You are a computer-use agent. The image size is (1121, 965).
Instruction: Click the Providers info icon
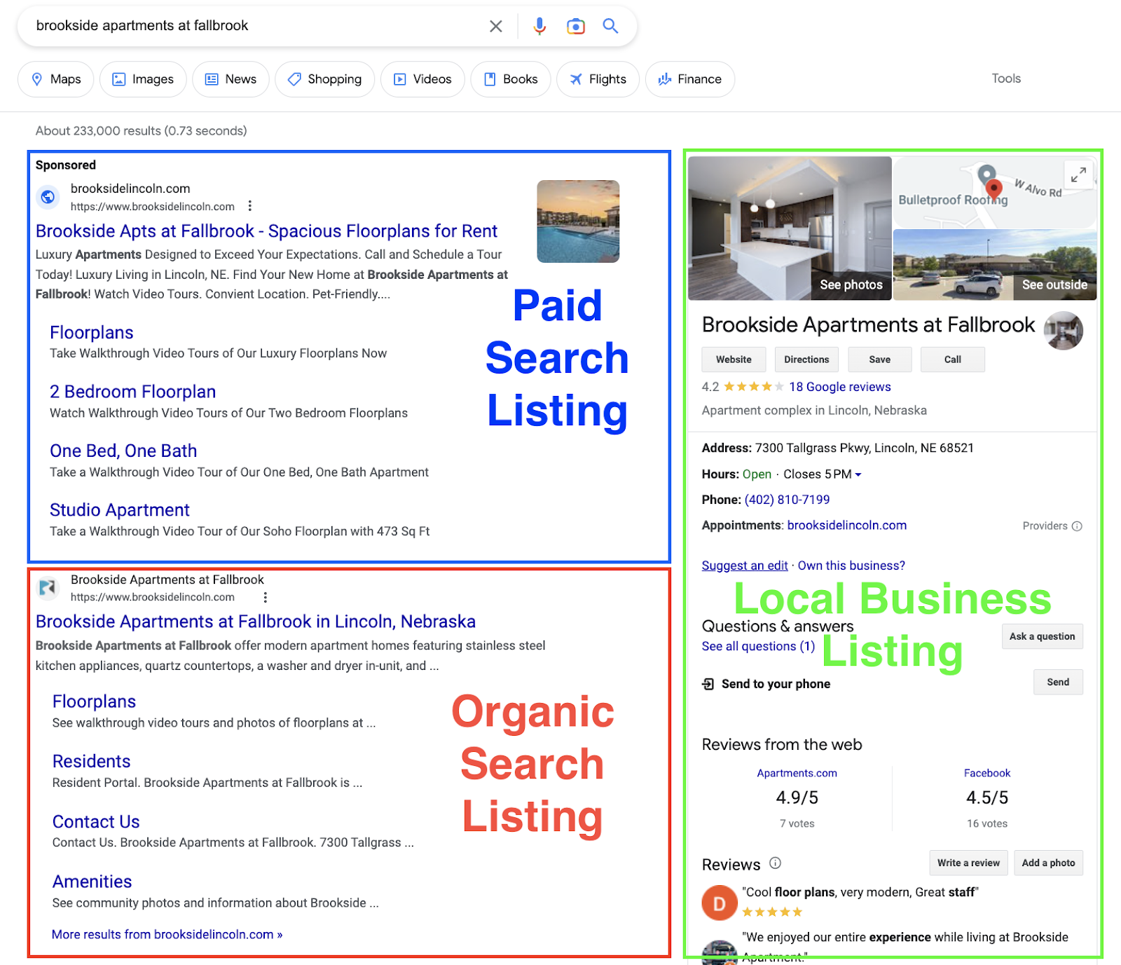pos(1078,526)
